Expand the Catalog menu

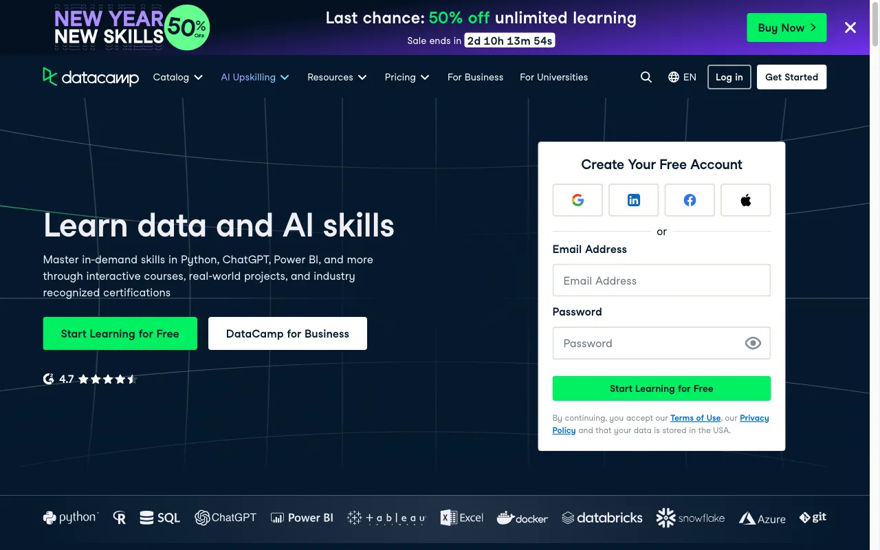[x=178, y=77]
